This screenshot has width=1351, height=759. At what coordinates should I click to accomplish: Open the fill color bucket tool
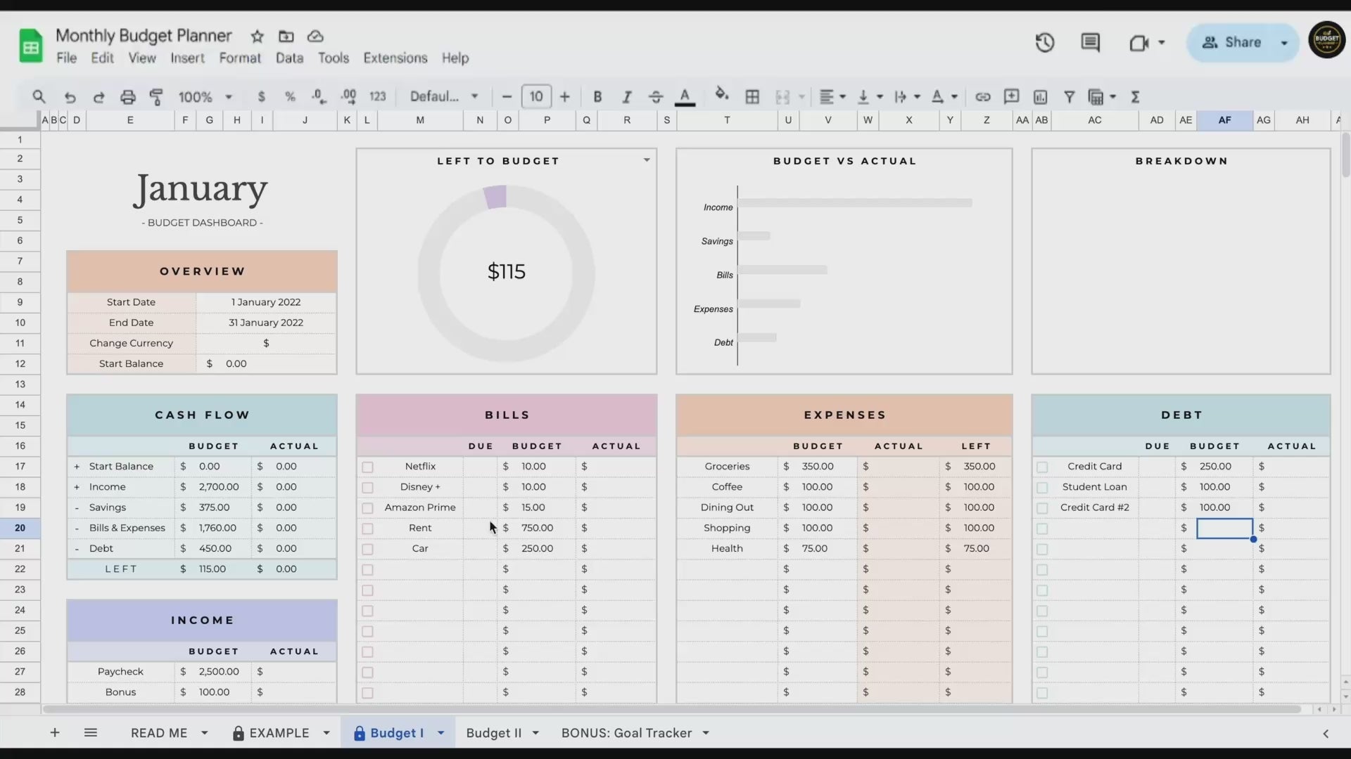(x=721, y=96)
